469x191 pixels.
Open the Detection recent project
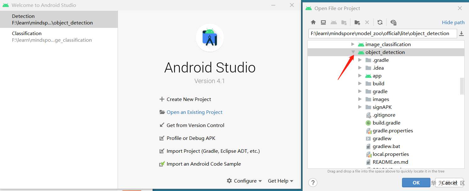coord(59,19)
